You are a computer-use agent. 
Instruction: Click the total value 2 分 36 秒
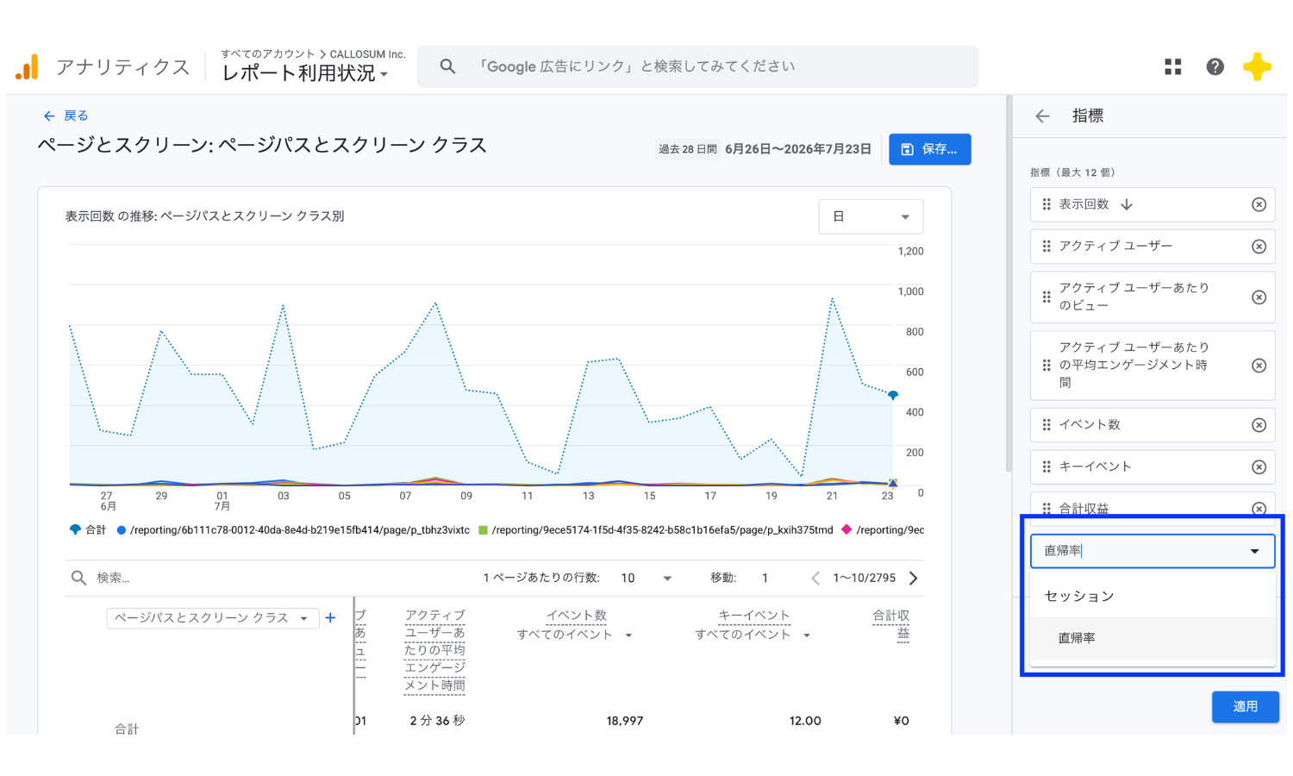click(437, 721)
